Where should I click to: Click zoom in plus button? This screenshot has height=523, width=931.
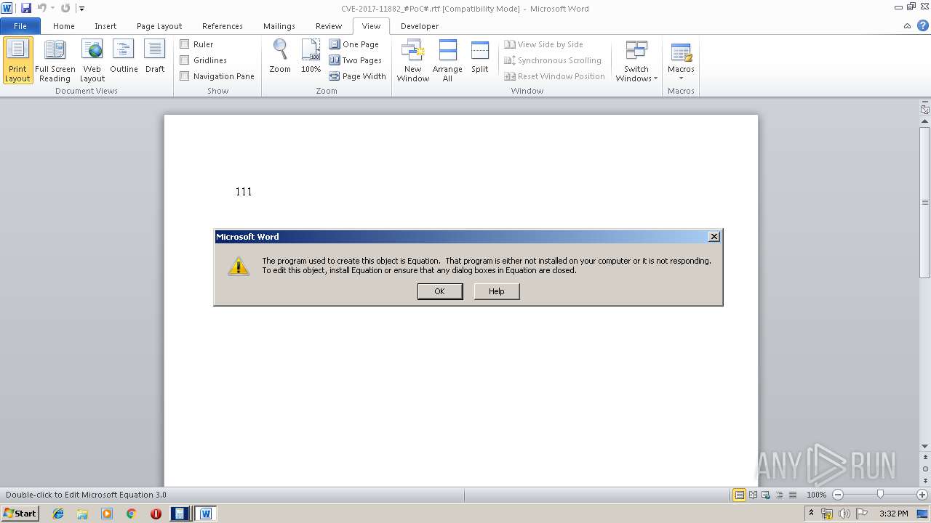(922, 495)
